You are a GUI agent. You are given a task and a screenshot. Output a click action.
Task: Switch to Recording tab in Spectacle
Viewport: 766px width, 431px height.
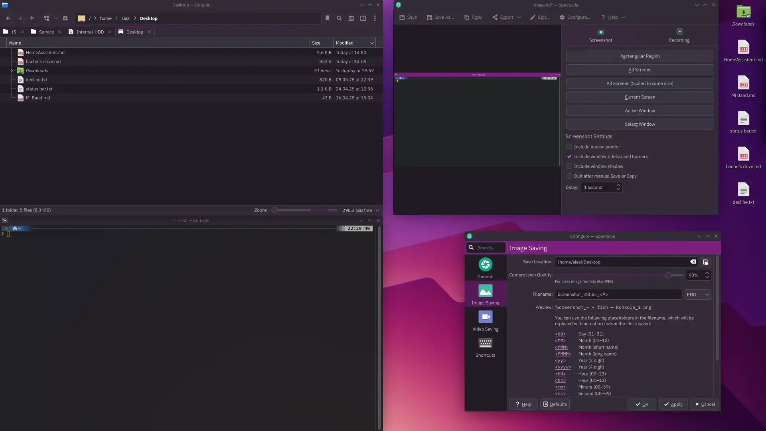(x=679, y=36)
